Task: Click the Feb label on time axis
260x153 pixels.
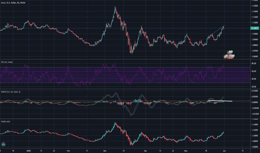Action: tap(68, 151)
